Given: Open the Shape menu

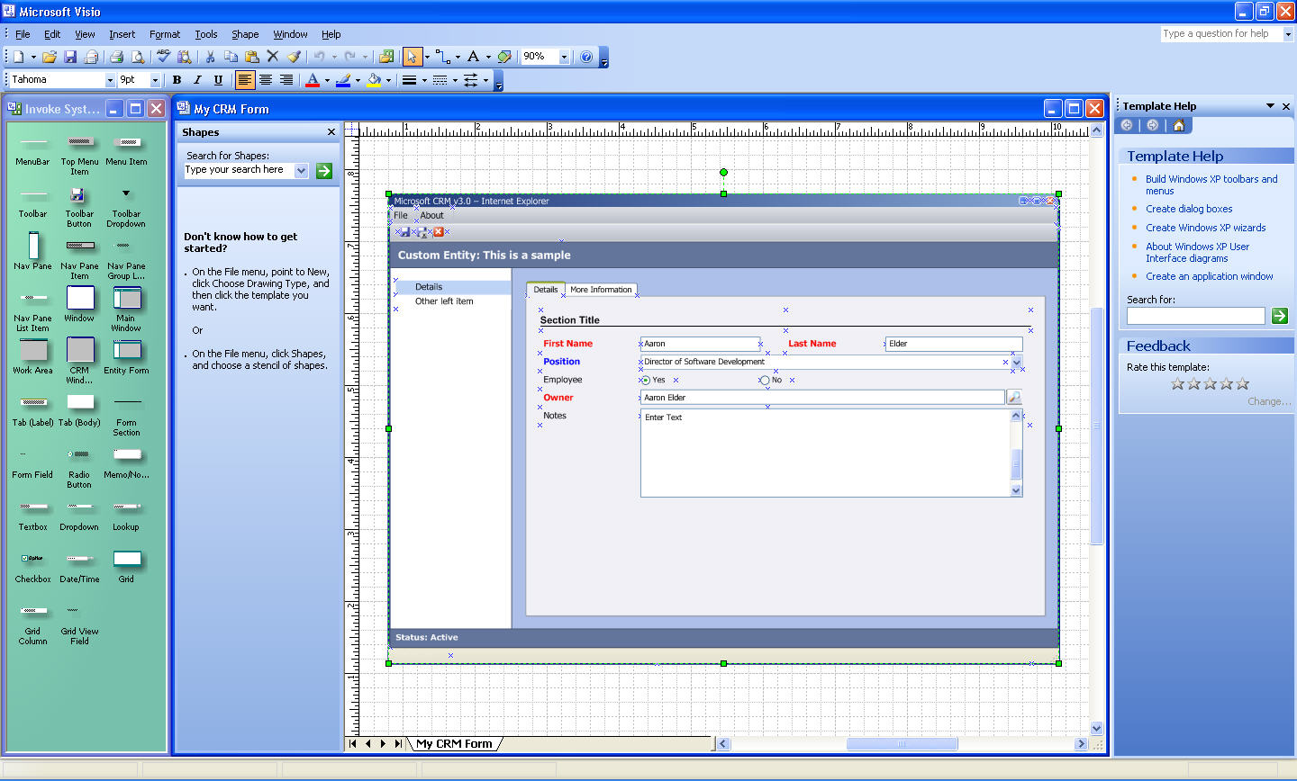Looking at the screenshot, I should (245, 34).
